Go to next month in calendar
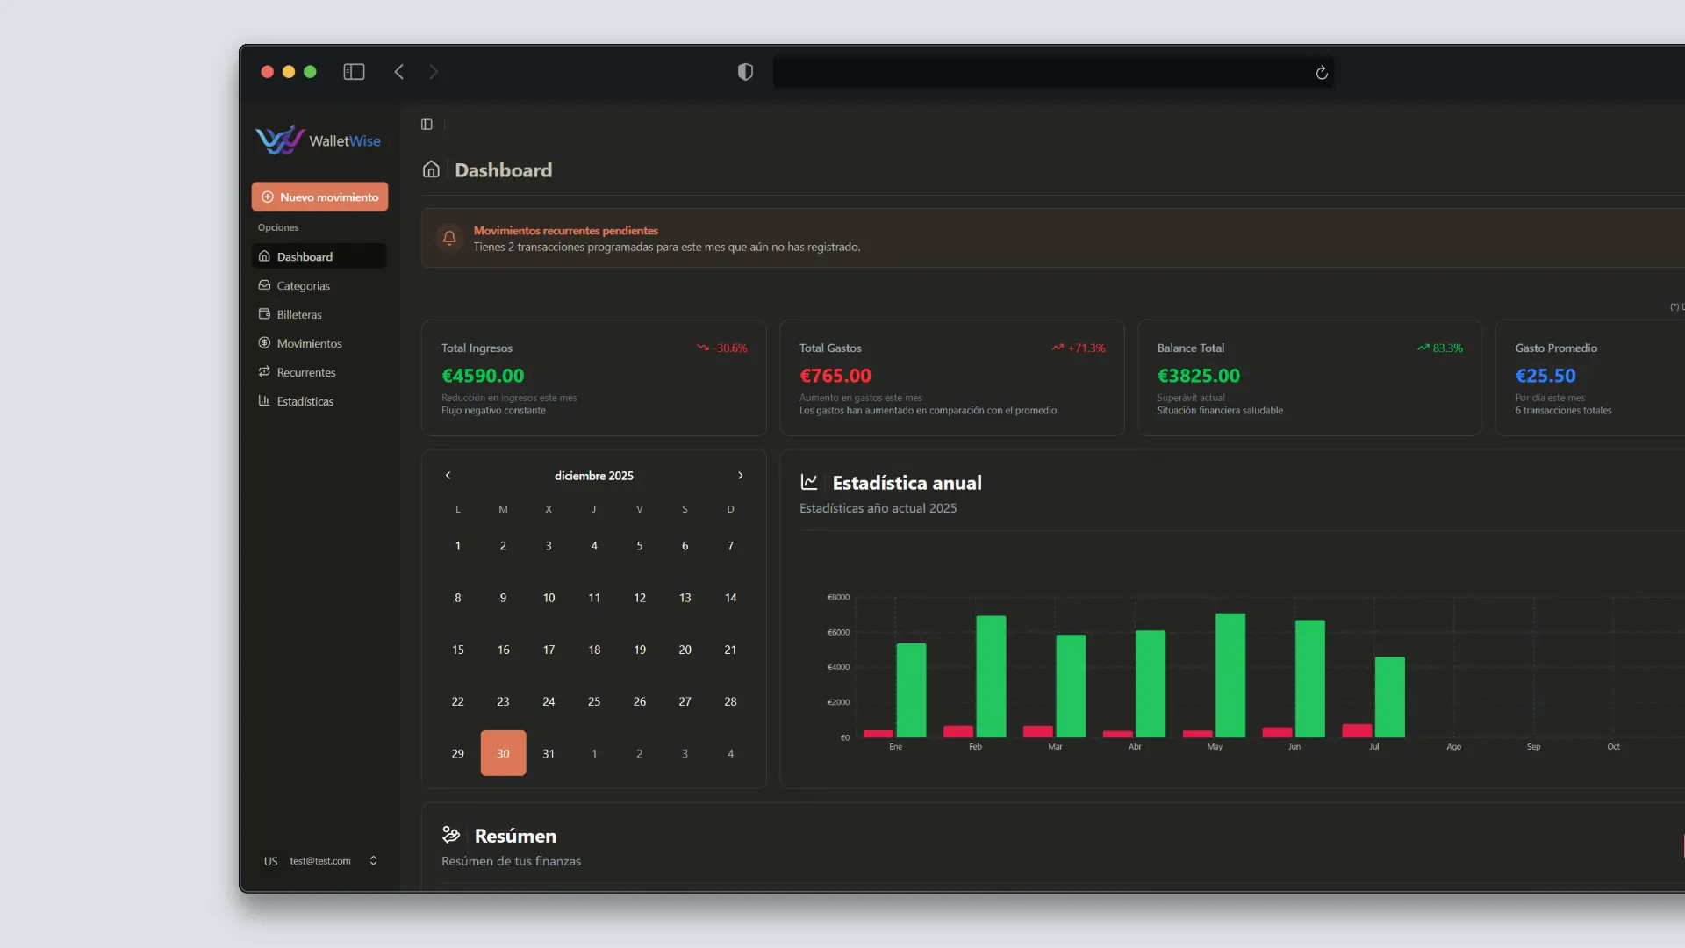Viewport: 1685px width, 948px height. [740, 476]
